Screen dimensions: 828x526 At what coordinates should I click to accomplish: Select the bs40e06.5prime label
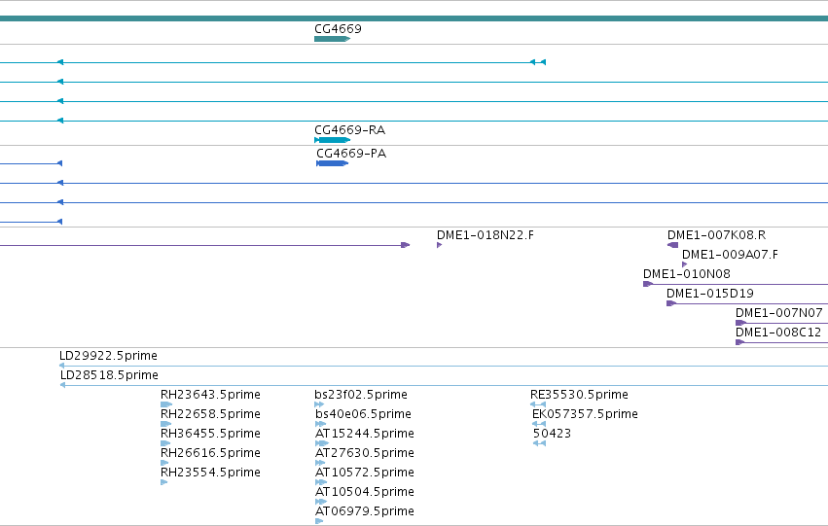pos(363,414)
